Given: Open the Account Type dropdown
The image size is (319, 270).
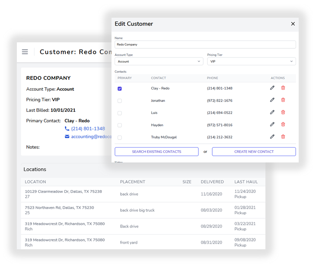Looking at the screenshot, I should 159,61.
